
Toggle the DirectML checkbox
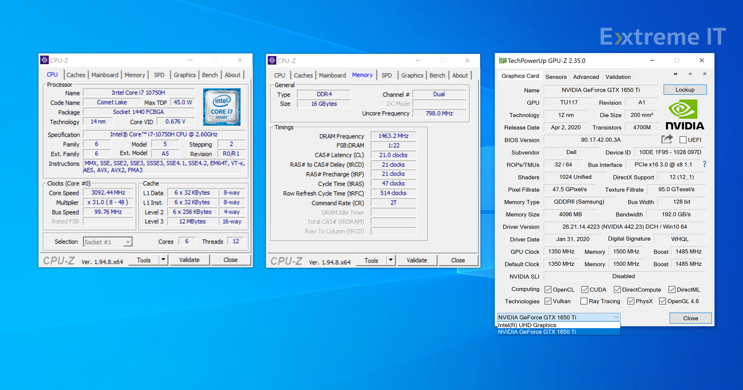(672, 289)
